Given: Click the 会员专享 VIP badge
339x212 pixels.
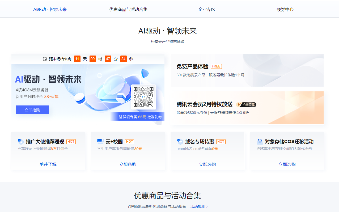Looking at the screenshot, I should tap(246, 105).
